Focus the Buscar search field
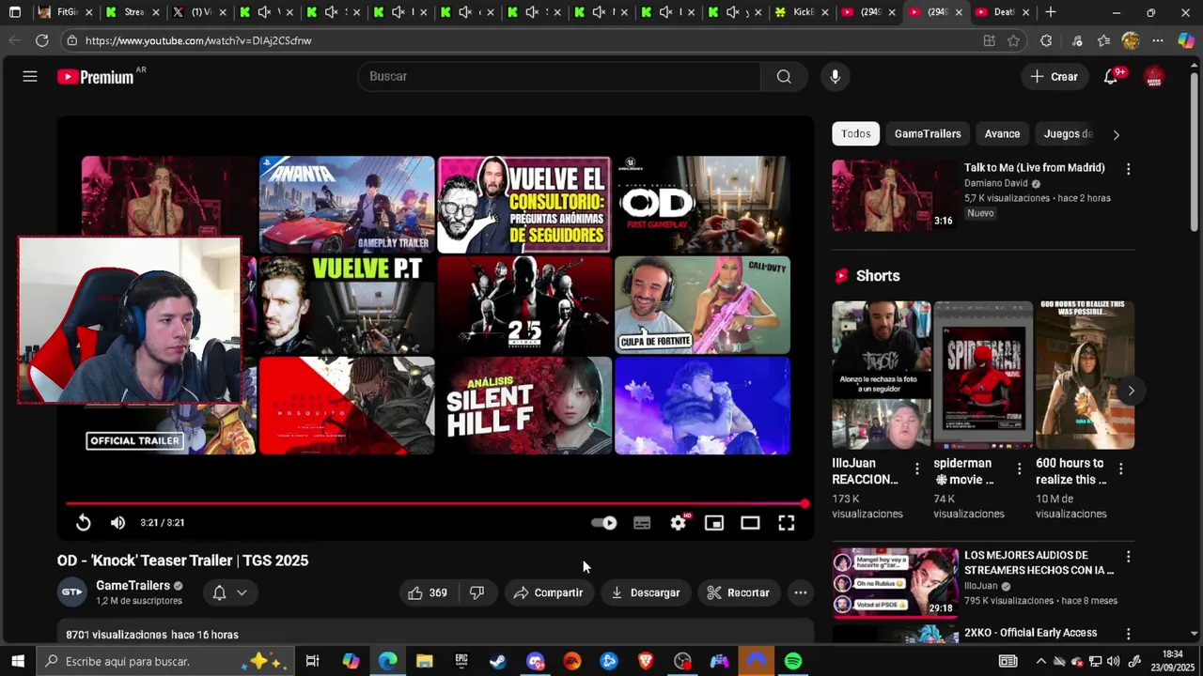Viewport: 1203px width, 676px height. (559, 77)
